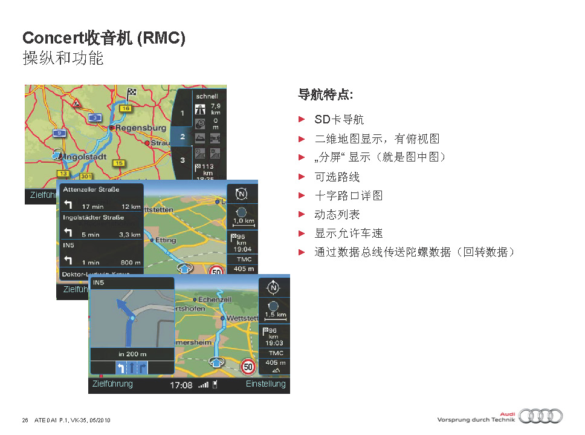The image size is (585, 435).
Task: Click the red bullet arrow before SD卡导航
Action: coord(302,119)
